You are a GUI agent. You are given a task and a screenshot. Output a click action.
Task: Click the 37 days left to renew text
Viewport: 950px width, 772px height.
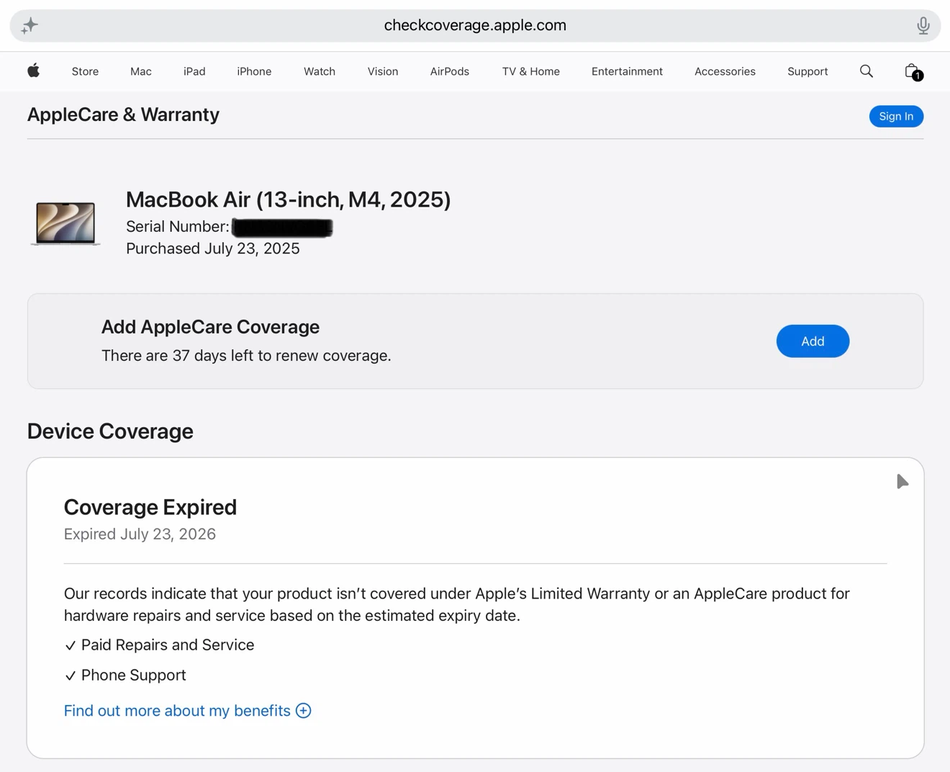coord(246,356)
